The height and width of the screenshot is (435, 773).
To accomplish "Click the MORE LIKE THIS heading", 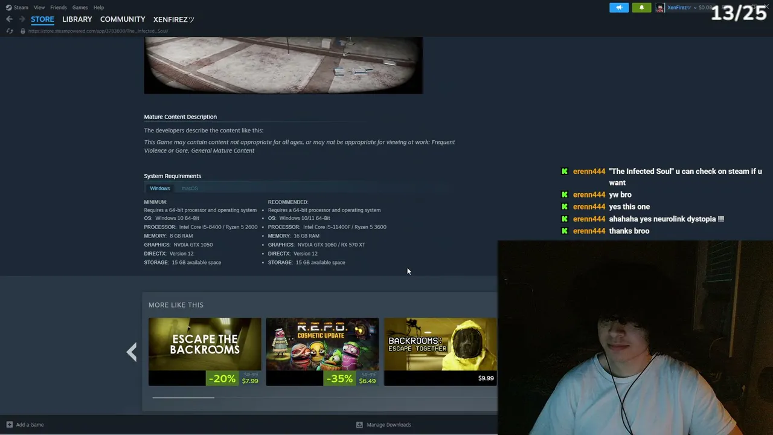I will [176, 305].
